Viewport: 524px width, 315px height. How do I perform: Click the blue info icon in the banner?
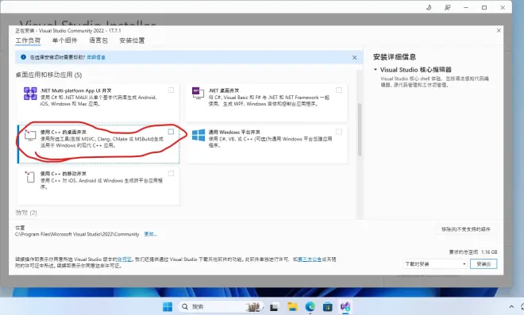(x=23, y=57)
